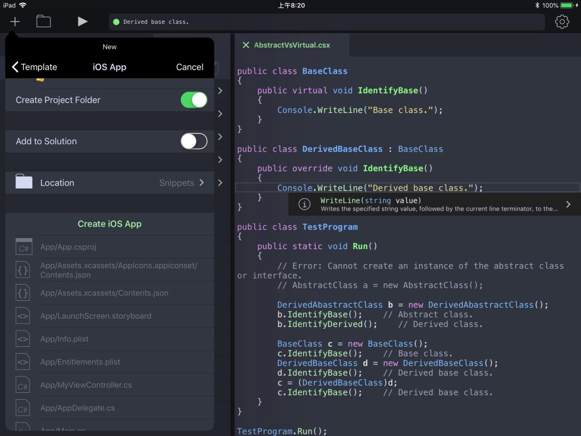Select App/App.csproj file row

click(110, 247)
